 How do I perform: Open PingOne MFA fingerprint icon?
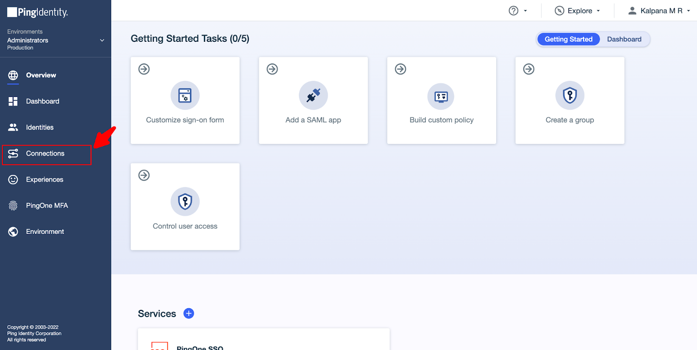[x=13, y=206]
